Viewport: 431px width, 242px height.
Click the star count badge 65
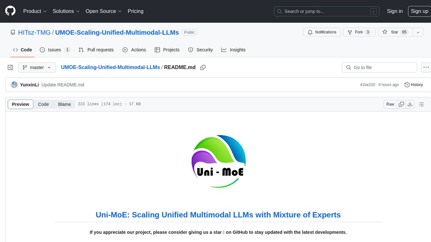tap(404, 32)
